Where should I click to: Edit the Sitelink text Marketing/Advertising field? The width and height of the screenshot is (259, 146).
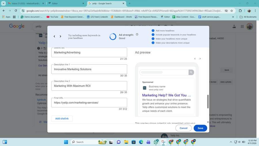(89, 53)
